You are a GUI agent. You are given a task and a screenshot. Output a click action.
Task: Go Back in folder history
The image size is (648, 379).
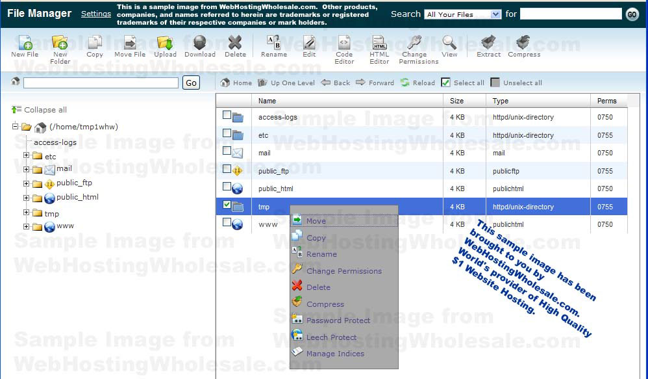(335, 83)
